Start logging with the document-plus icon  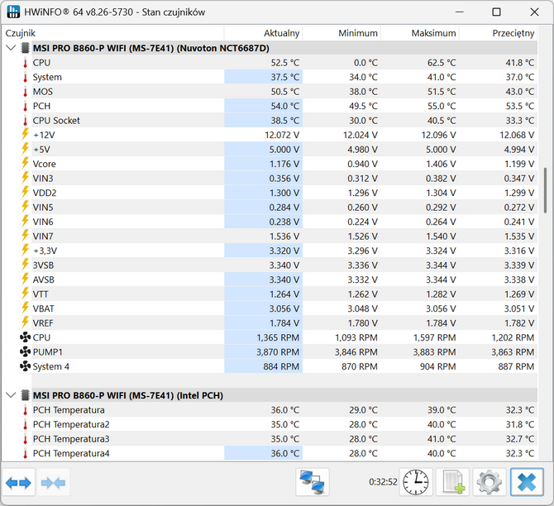coord(452,482)
